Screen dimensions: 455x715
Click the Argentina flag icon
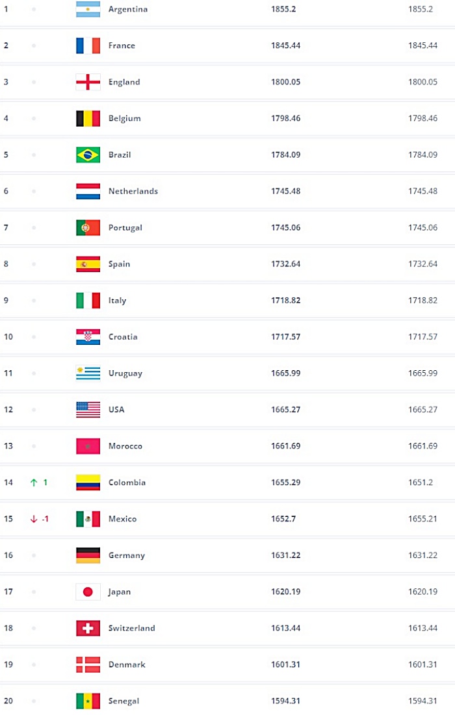pos(88,9)
